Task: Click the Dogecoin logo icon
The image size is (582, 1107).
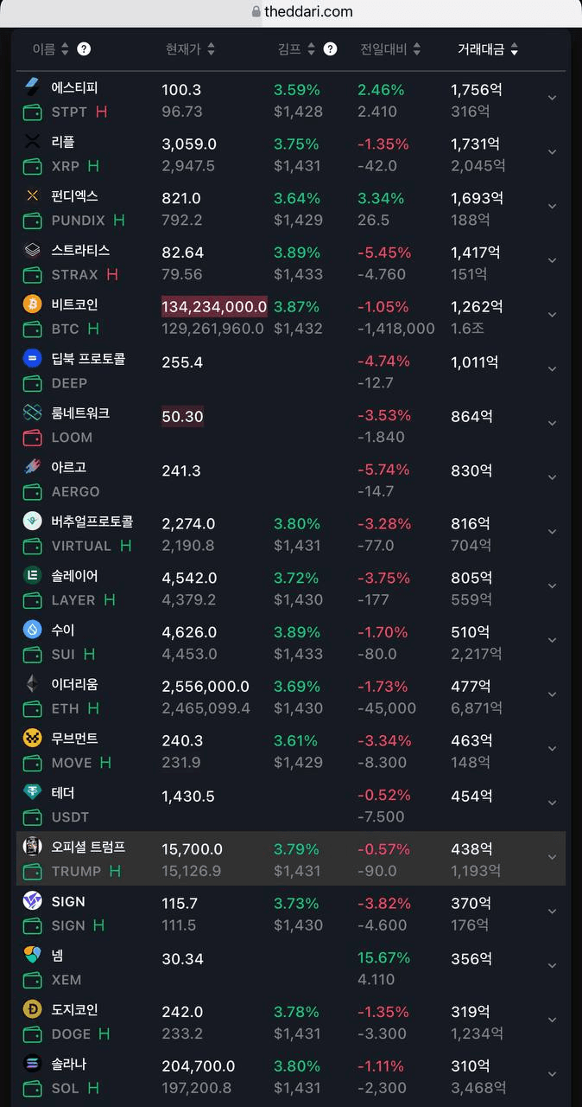Action: click(x=32, y=1008)
